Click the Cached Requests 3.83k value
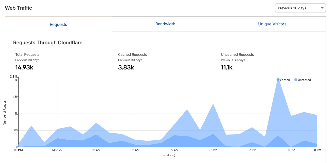The width and height of the screenshot is (335, 163). pos(126,67)
